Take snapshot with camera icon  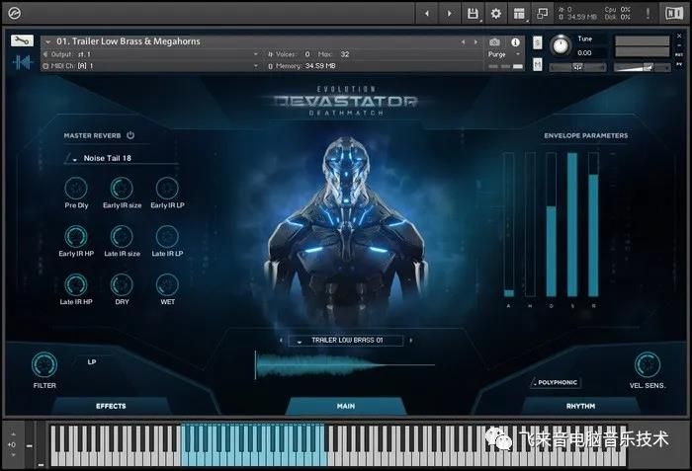click(x=494, y=42)
